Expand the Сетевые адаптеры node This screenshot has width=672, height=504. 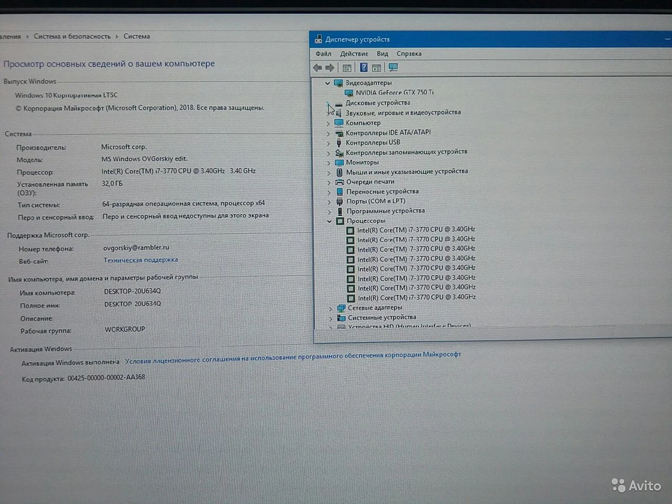(x=330, y=308)
